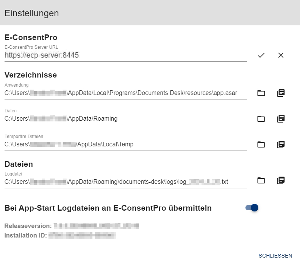Open the Temporäre Dateien folder icon

261,144
